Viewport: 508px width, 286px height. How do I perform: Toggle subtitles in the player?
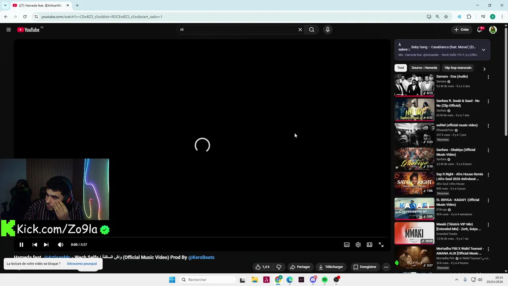[x=346, y=245]
